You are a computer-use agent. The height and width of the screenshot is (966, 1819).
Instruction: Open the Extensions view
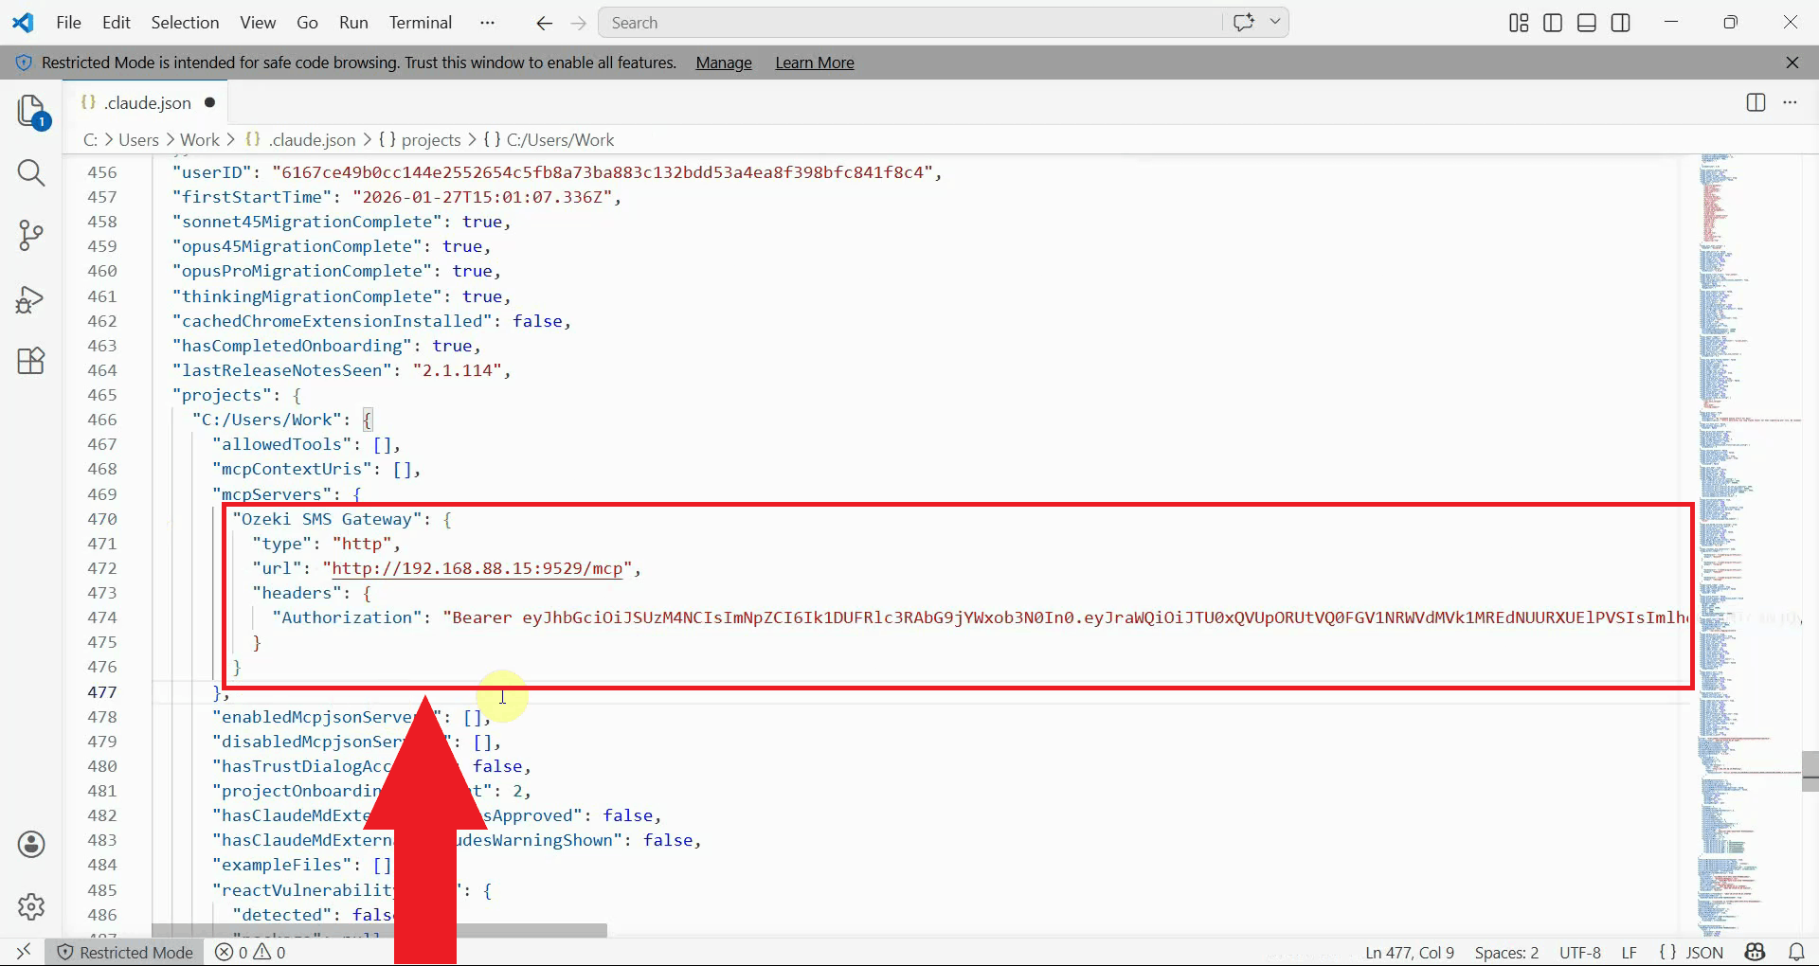click(x=31, y=361)
